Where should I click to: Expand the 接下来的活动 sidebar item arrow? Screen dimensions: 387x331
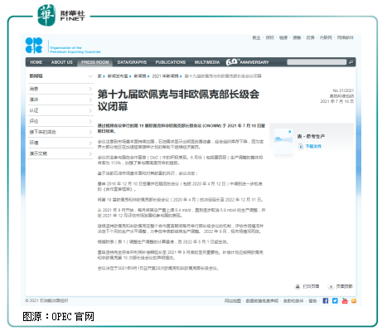click(90, 132)
